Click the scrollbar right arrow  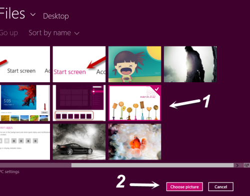pyautogui.click(x=237, y=165)
